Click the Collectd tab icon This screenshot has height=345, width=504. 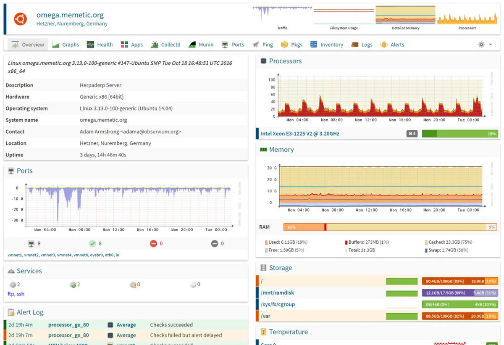point(154,45)
